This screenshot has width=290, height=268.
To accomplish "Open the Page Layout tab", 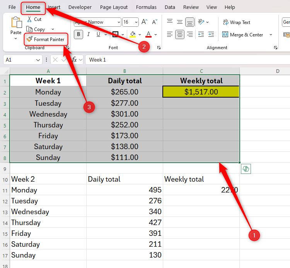I will pyautogui.click(x=114, y=7).
